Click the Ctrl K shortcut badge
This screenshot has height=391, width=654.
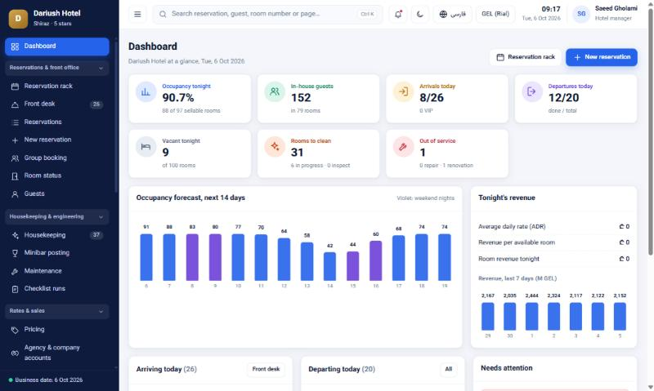367,14
